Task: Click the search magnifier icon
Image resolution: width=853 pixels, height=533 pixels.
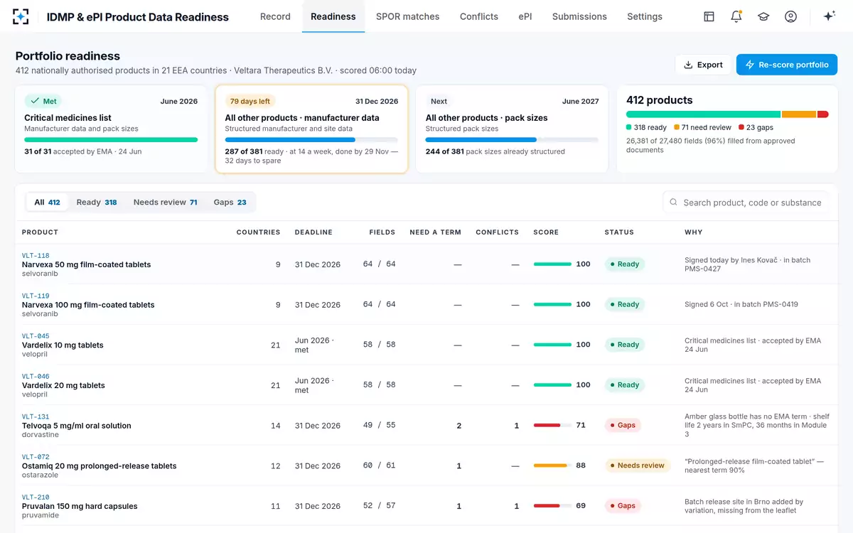Action: (x=673, y=203)
